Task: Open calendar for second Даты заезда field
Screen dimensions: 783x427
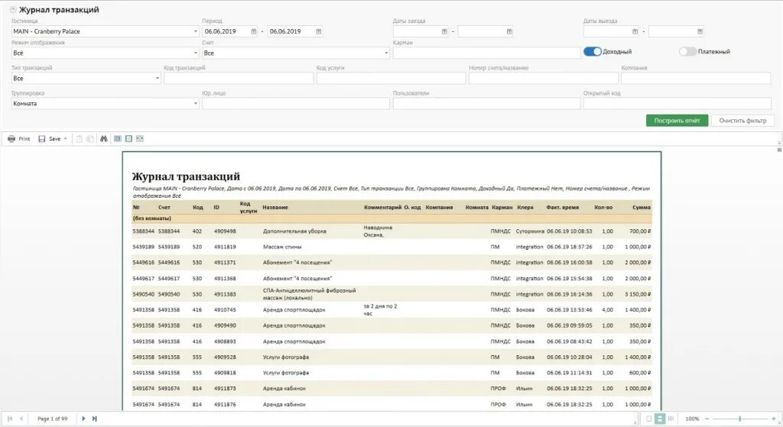Action: (509, 31)
